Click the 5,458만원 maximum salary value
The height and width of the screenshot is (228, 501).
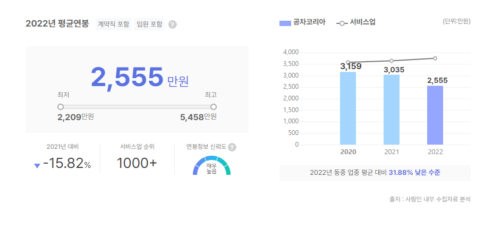(198, 117)
